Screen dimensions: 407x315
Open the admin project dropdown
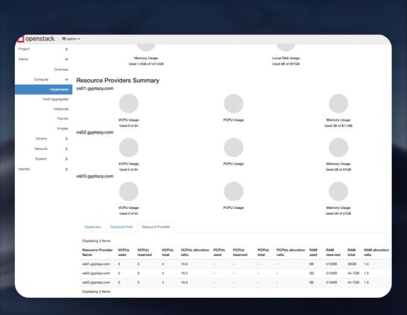71,39
